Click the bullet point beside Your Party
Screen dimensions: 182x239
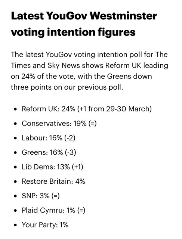coord(15,225)
